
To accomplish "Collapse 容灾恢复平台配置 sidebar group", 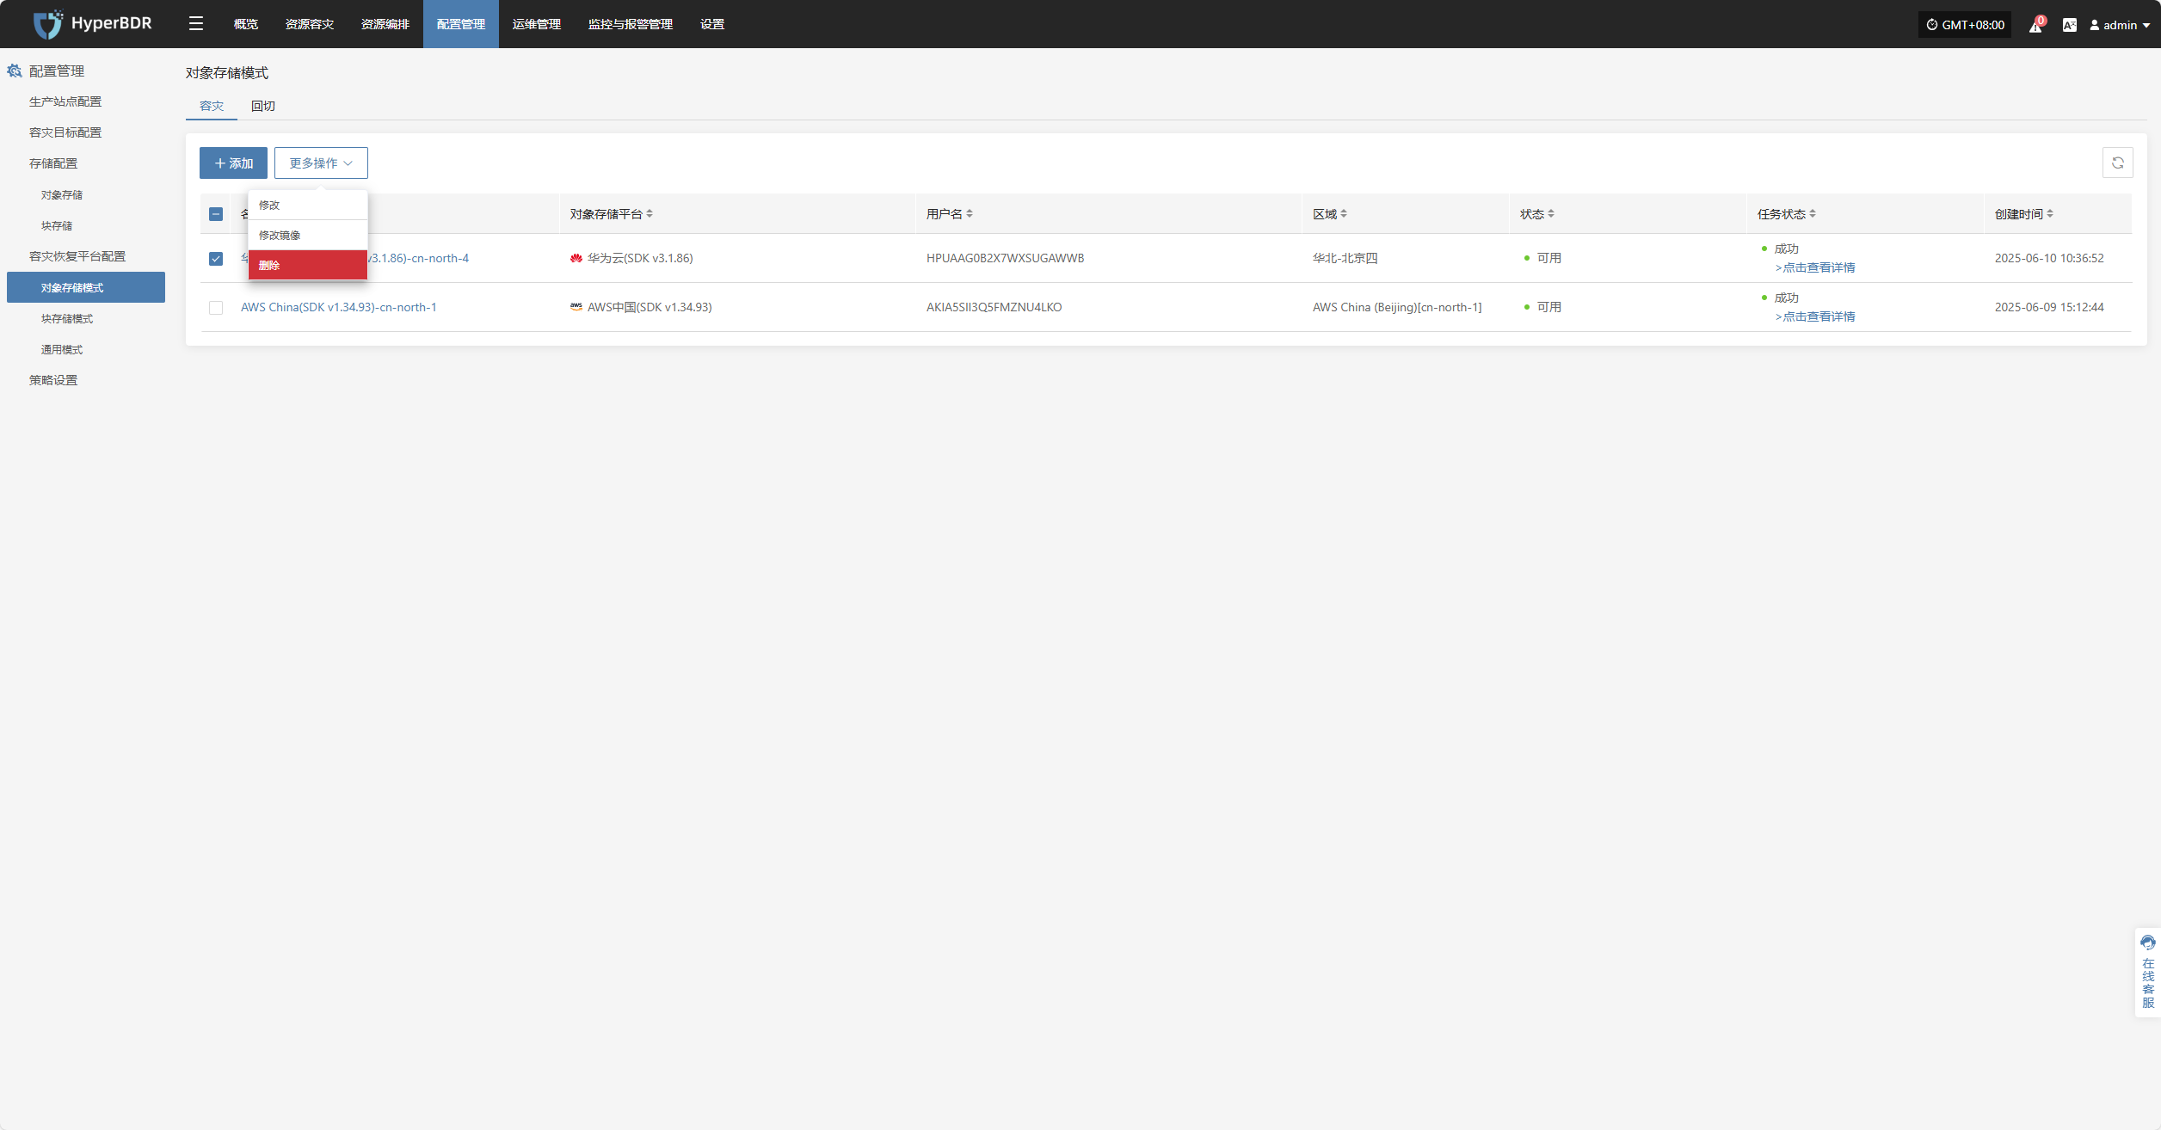I will (x=77, y=256).
